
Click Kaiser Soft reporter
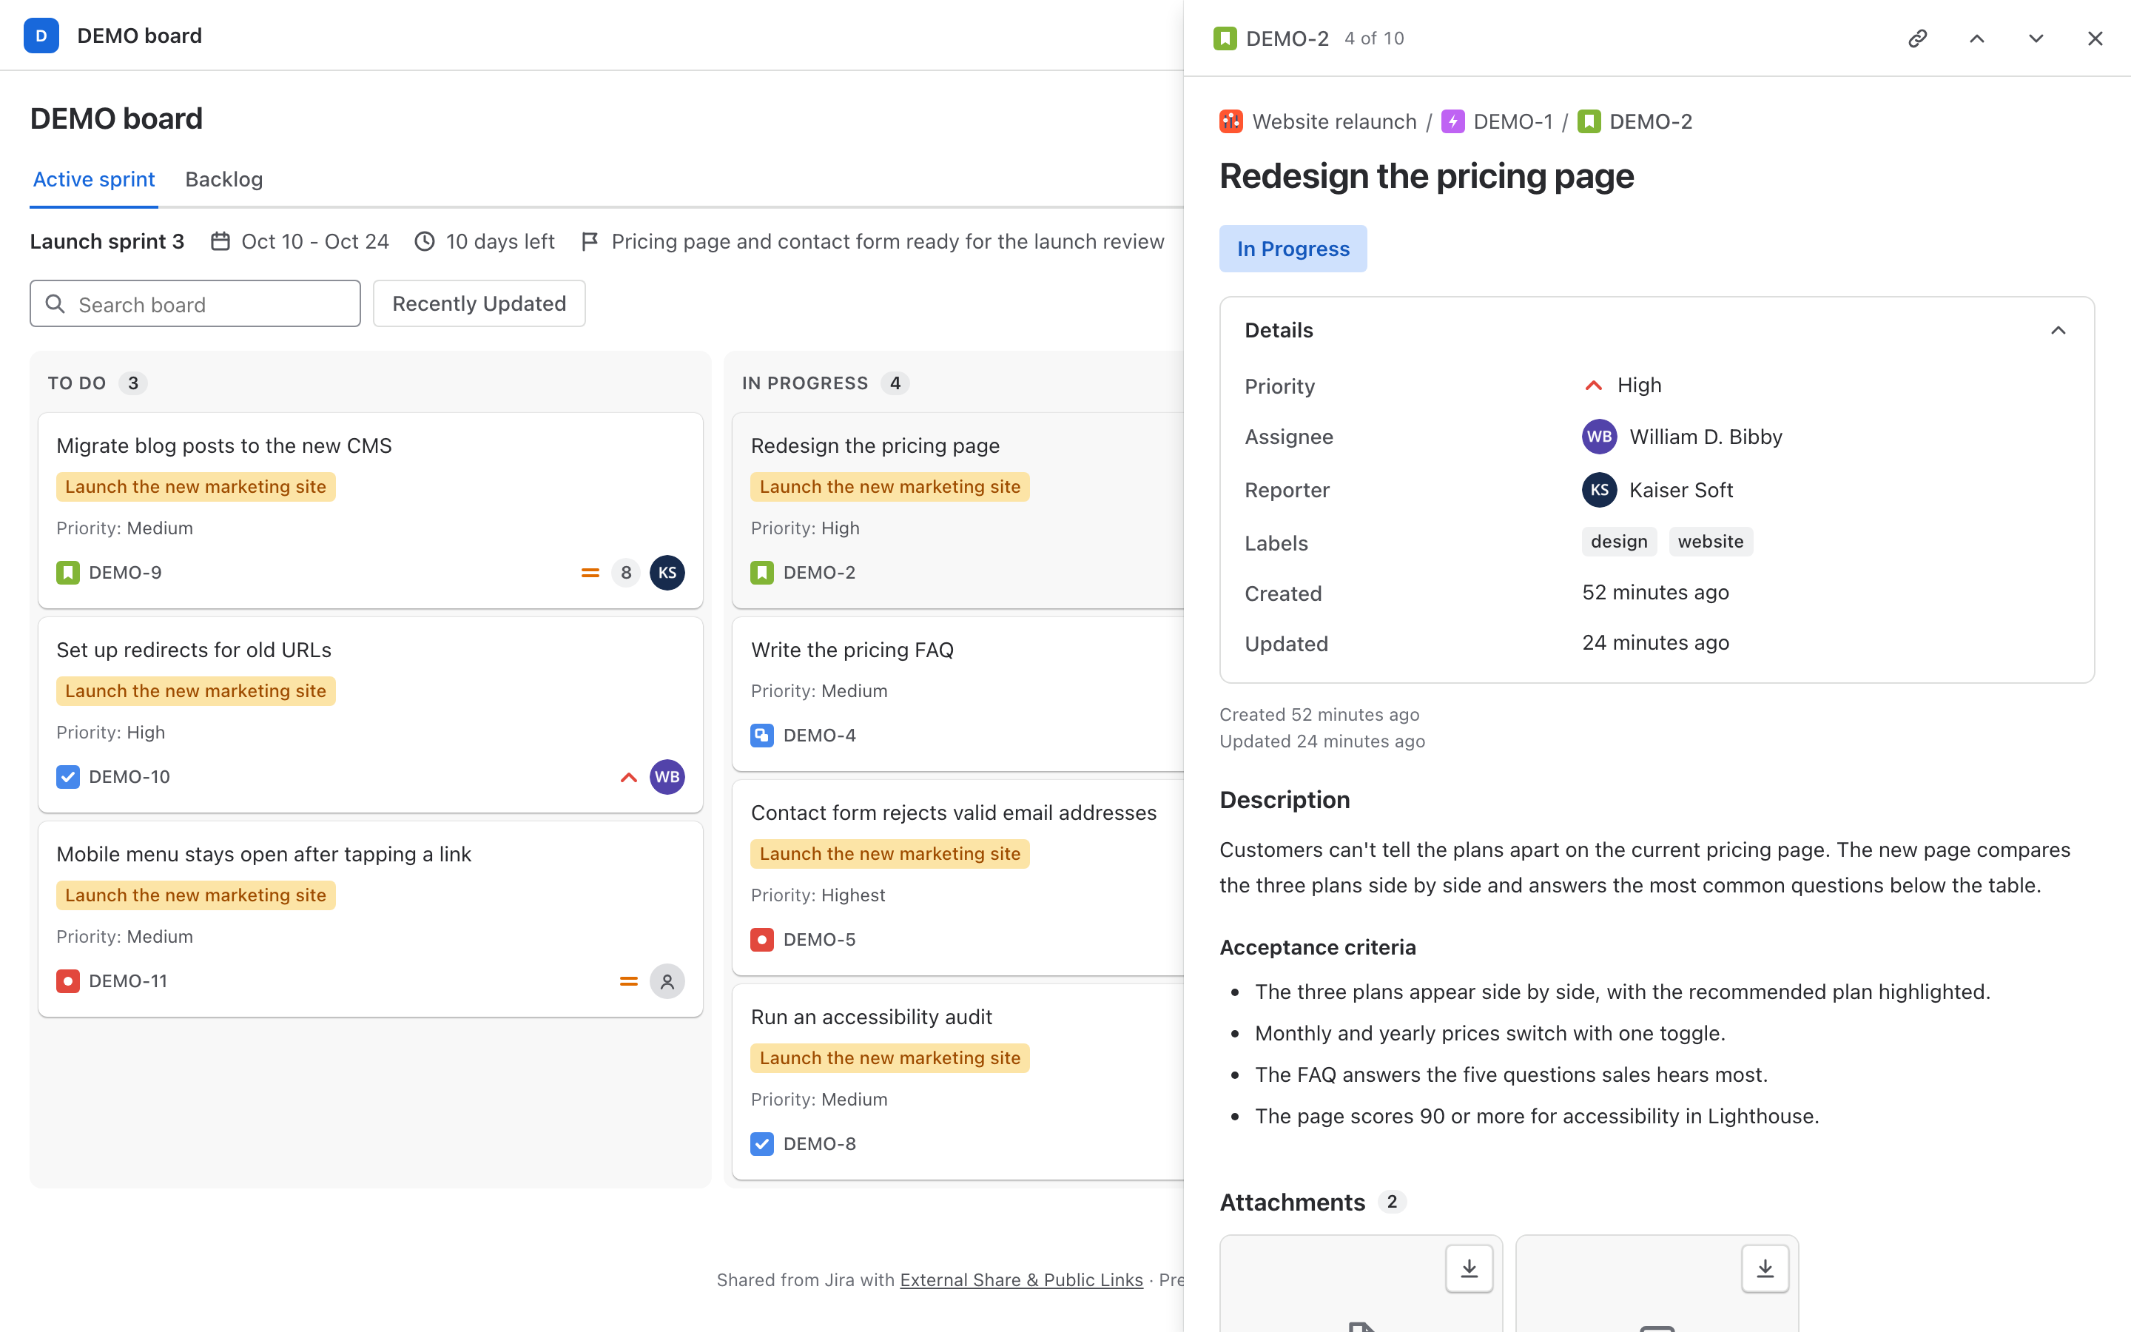tap(1657, 490)
